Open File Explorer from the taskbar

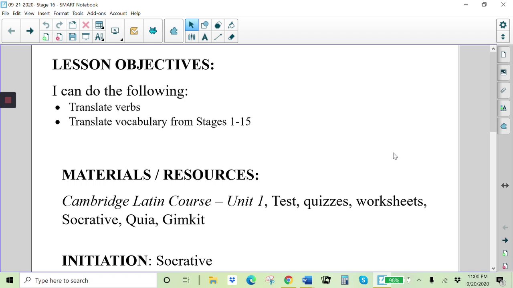(213, 280)
